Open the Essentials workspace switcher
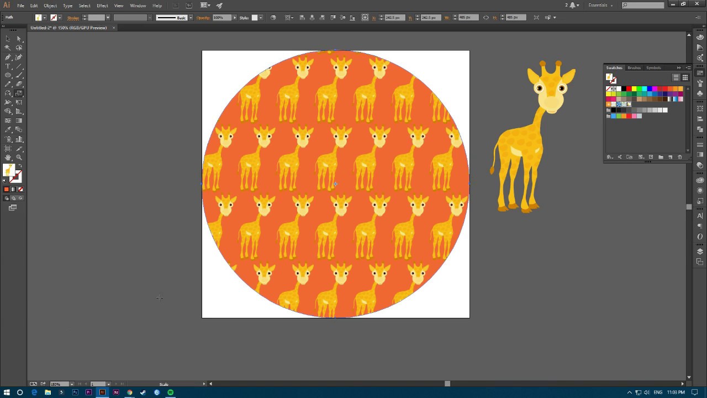Image resolution: width=707 pixels, height=398 pixels. 601,5
